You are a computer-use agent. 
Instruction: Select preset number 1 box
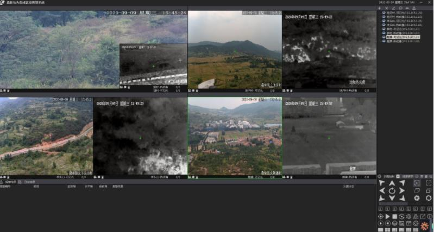(x=380, y=209)
